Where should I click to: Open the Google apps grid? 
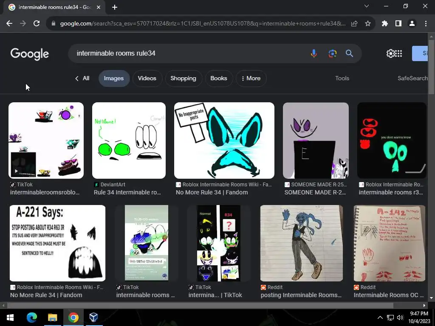click(x=398, y=53)
